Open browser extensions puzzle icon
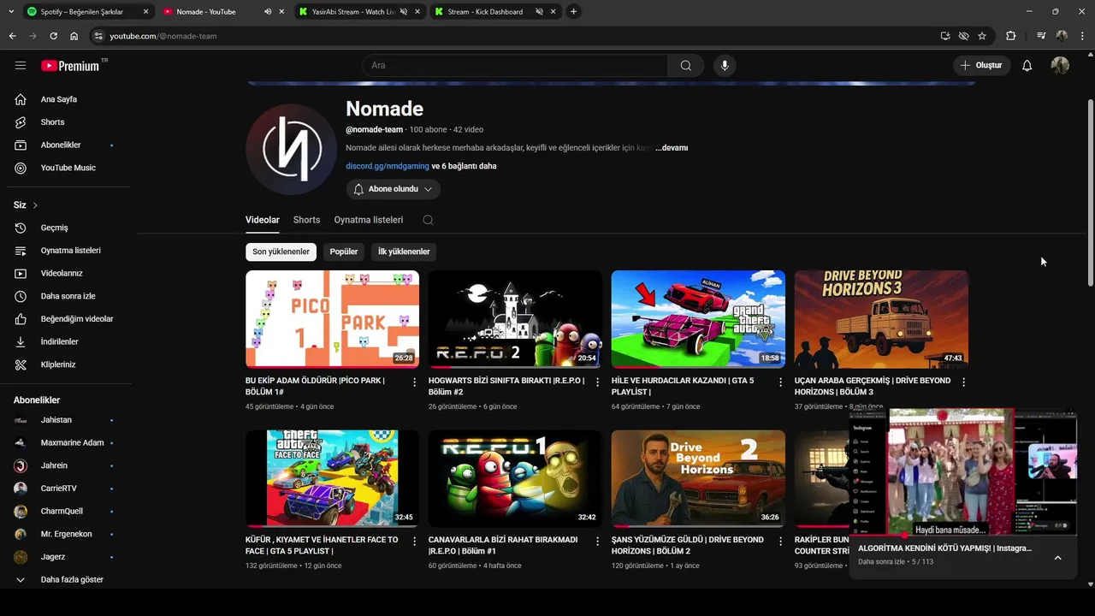This screenshot has height=616, width=1095. (1010, 36)
